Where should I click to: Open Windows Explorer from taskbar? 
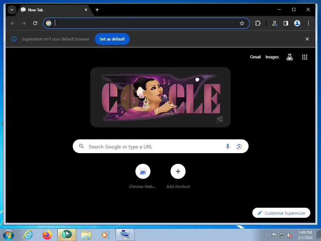(x=86, y=235)
